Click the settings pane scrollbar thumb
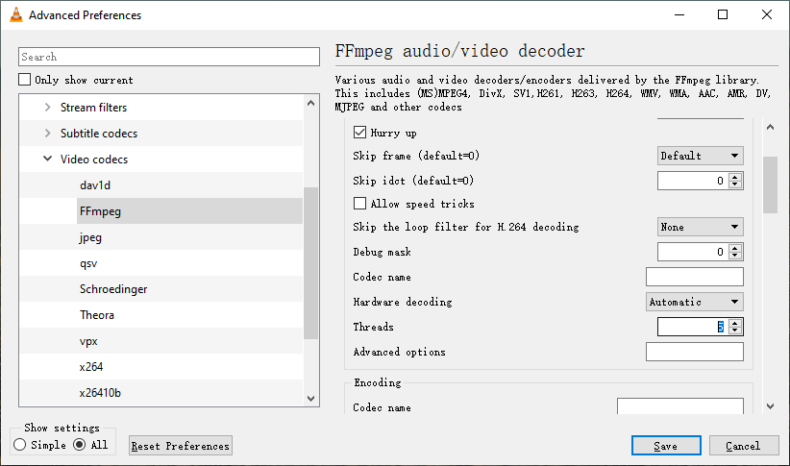The height and width of the screenshot is (466, 790). pyautogui.click(x=771, y=184)
